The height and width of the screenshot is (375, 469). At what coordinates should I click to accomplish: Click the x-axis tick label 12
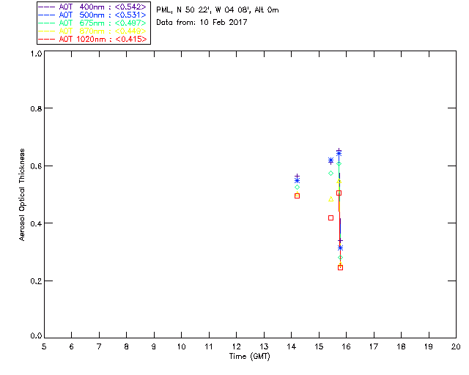pyautogui.click(x=236, y=346)
